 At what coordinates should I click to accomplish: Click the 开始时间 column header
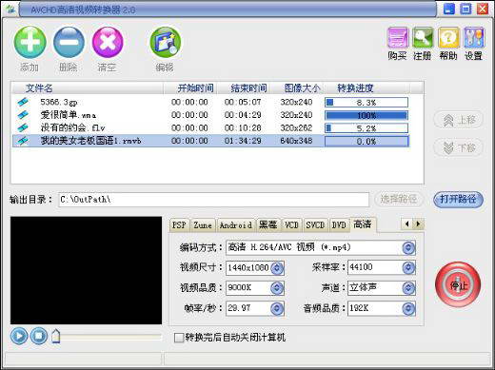tap(190, 88)
